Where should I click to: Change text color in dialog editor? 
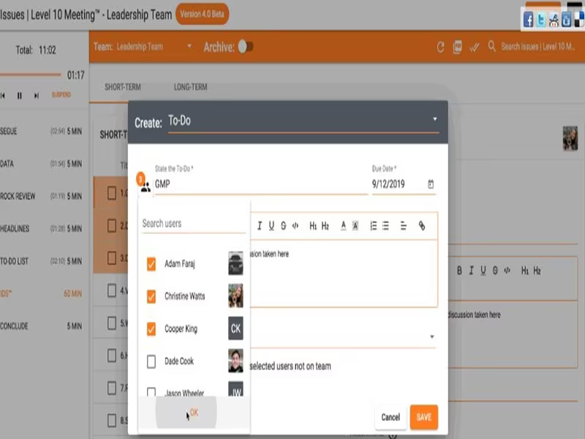click(343, 225)
